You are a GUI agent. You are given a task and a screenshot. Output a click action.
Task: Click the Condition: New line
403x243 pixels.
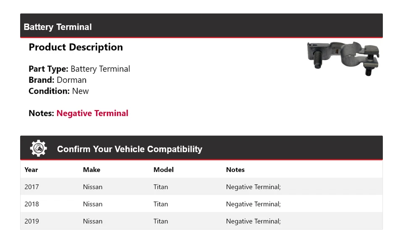coord(59,91)
